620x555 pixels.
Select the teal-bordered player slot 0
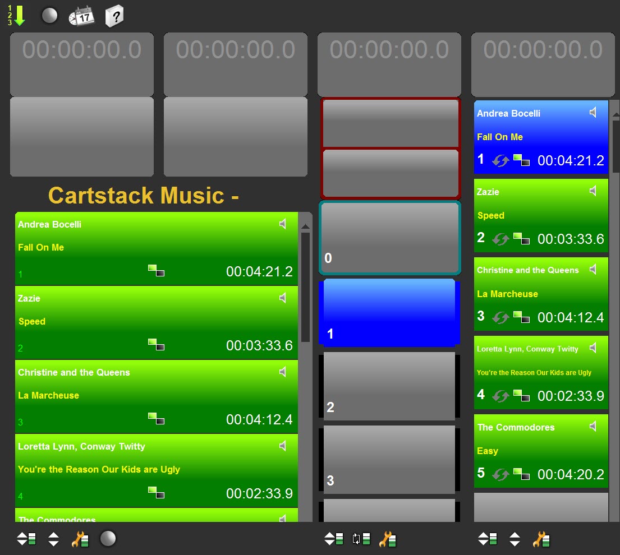[389, 238]
